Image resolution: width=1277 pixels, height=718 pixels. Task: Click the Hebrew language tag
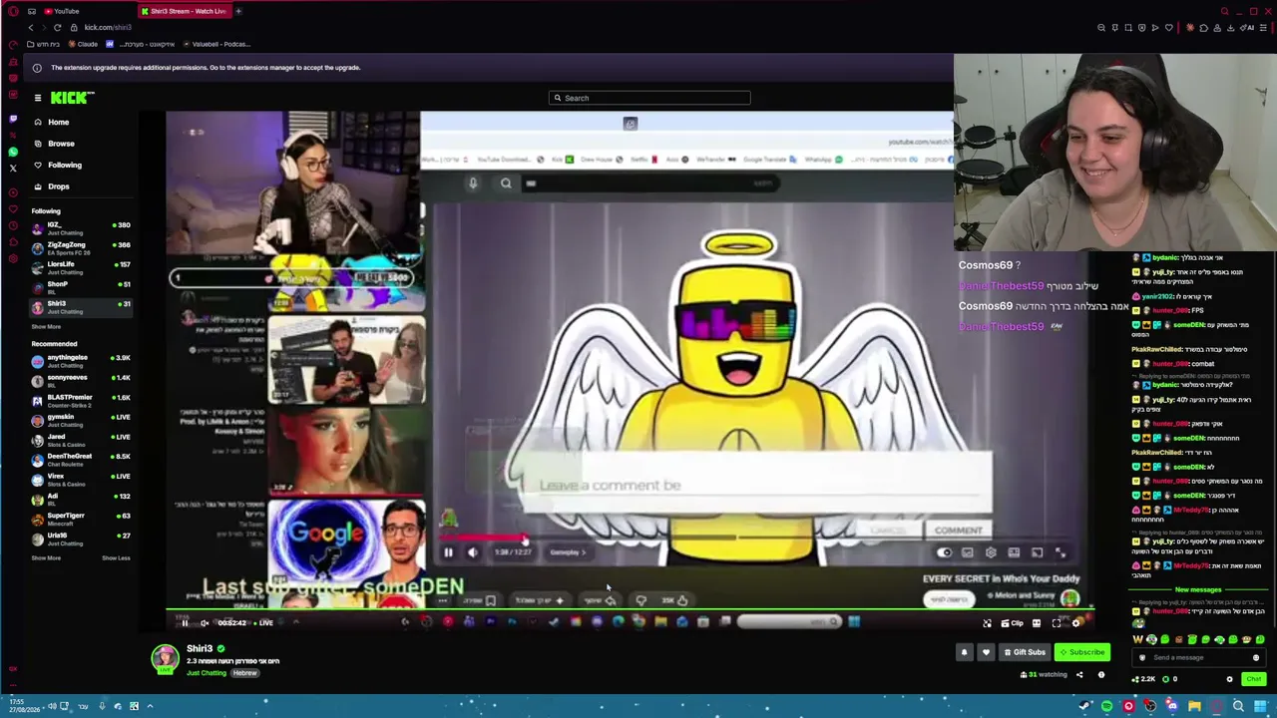coord(245,673)
